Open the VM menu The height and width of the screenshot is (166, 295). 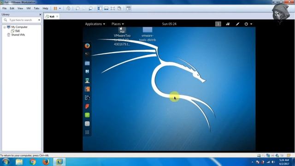click(x=29, y=8)
